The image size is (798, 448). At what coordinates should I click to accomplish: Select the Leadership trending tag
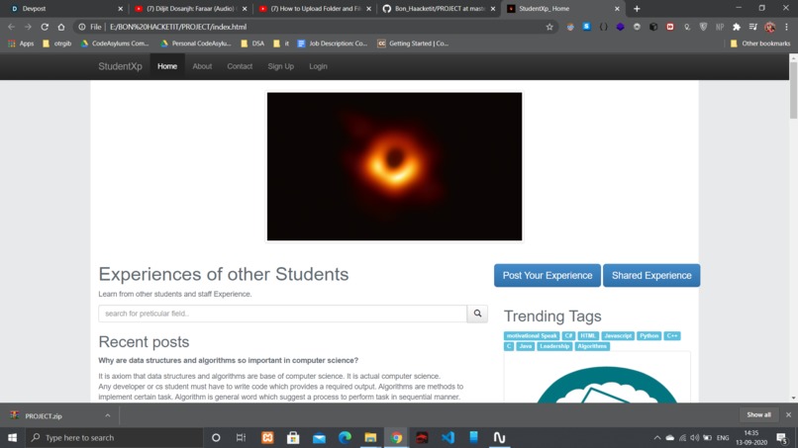pyautogui.click(x=554, y=346)
